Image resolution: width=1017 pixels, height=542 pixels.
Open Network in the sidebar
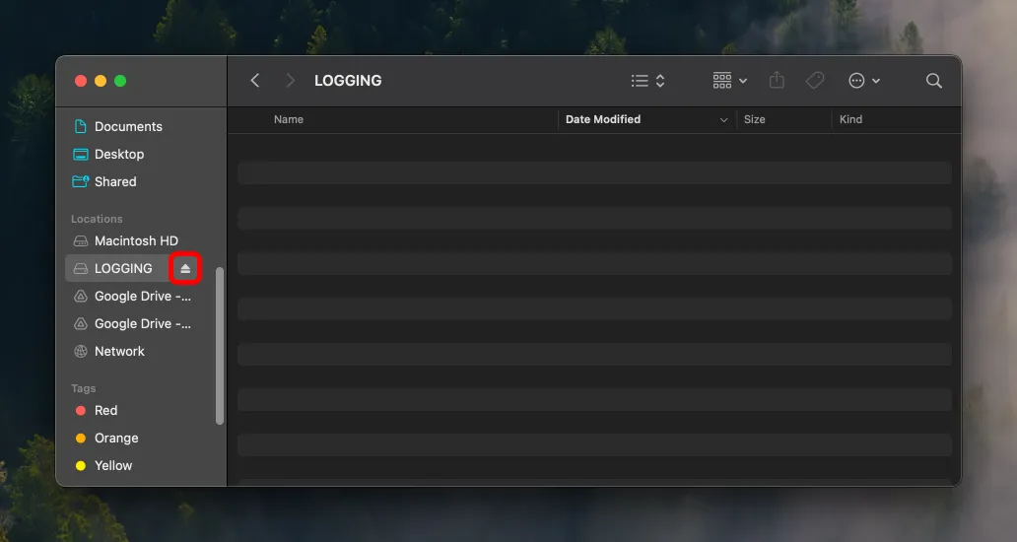click(x=119, y=352)
